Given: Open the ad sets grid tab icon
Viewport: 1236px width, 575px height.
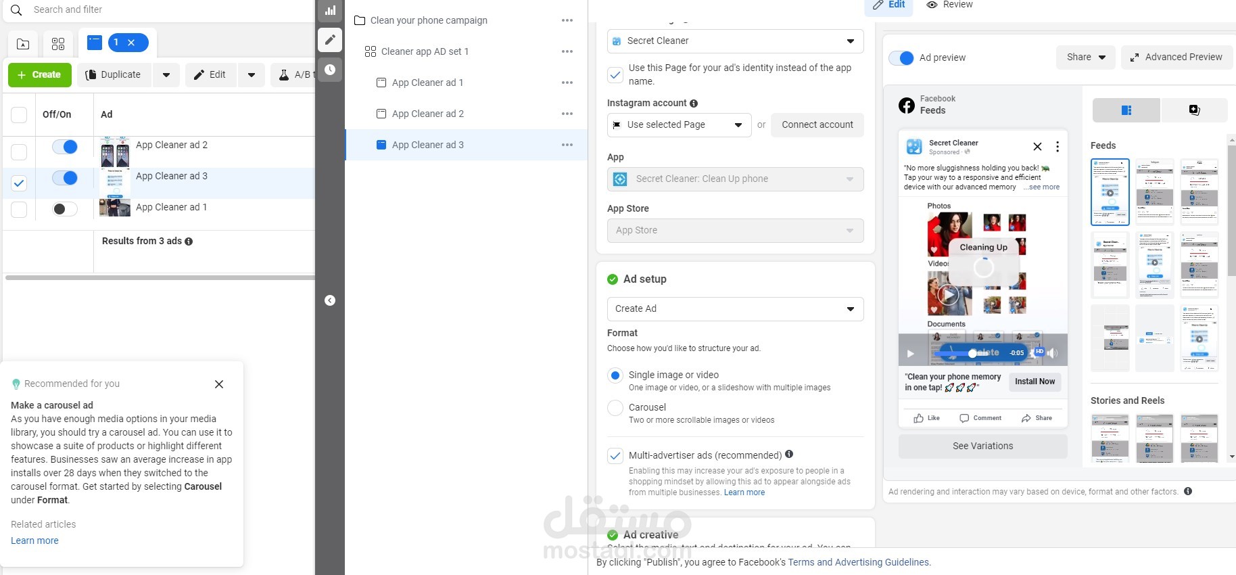Looking at the screenshot, I should [x=58, y=44].
